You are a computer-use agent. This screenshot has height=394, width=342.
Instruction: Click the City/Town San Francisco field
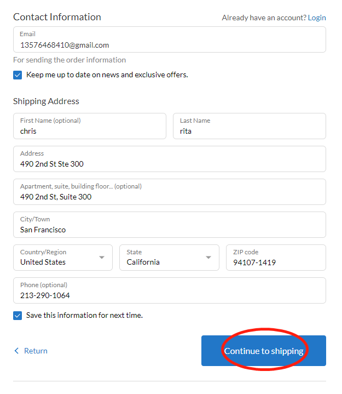click(170, 225)
